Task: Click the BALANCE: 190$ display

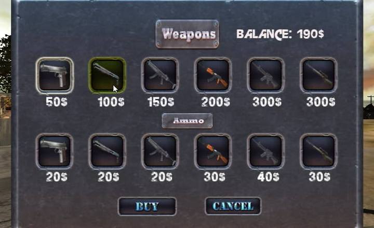Action: pyautogui.click(x=280, y=34)
